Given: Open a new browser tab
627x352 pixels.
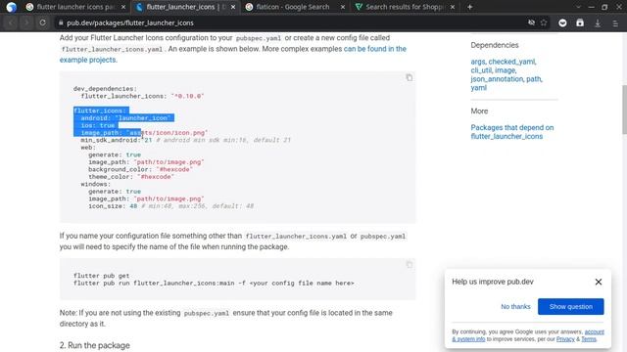Looking at the screenshot, I should pyautogui.click(x=470, y=7).
